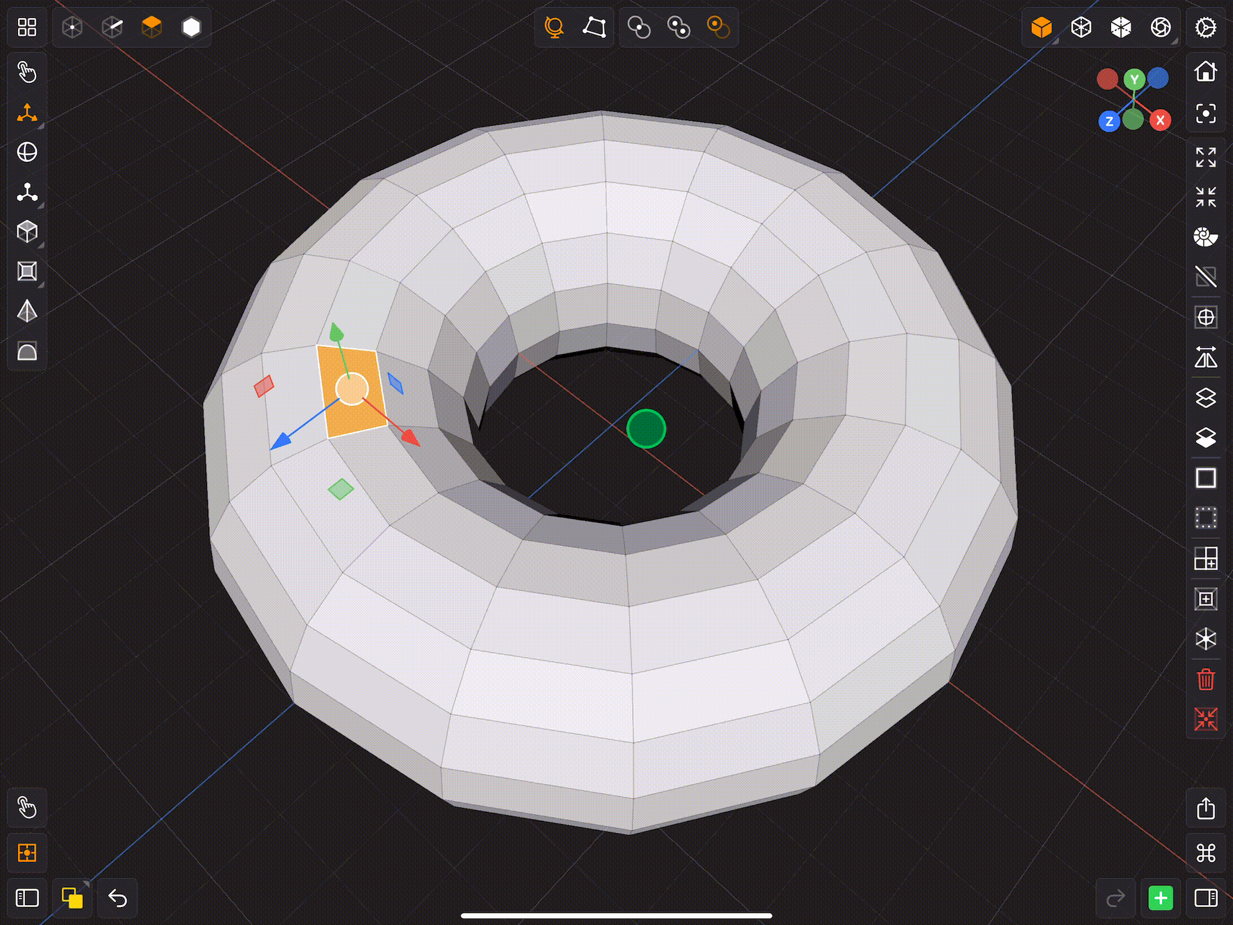Viewport: 1233px width, 925px height.
Task: Click the filled stacked layers icon
Action: tap(1206, 437)
